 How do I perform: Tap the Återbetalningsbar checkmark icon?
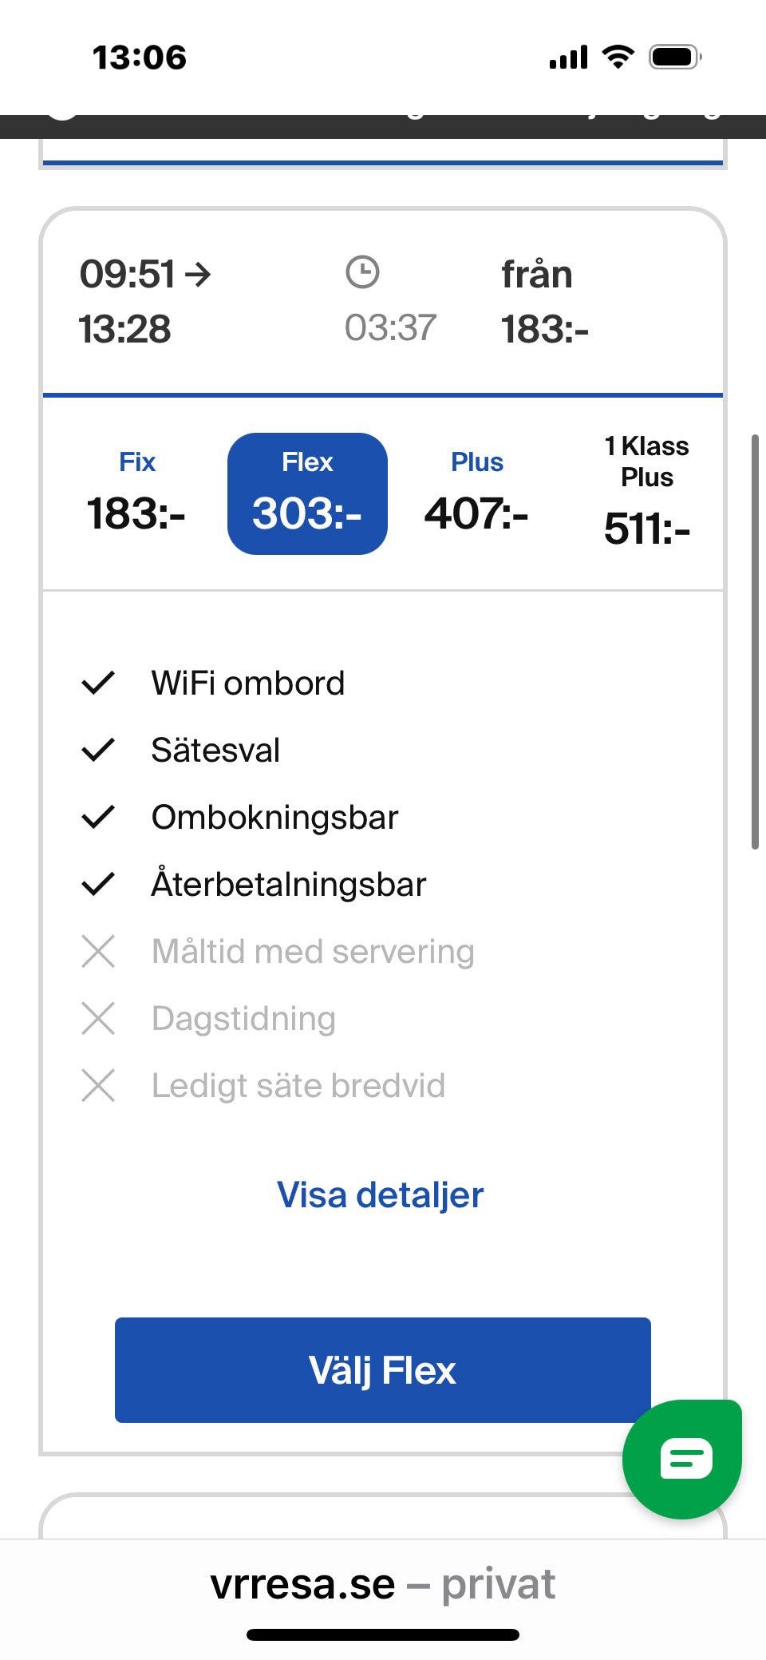[x=98, y=885]
